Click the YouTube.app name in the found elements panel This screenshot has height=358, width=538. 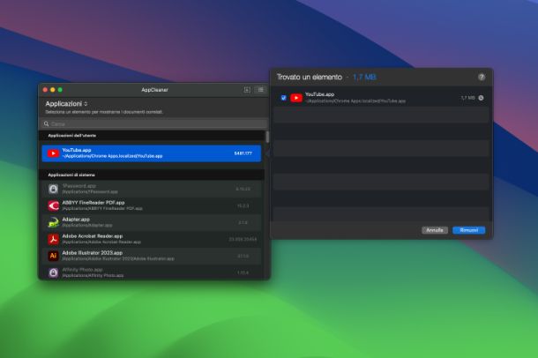(319, 94)
